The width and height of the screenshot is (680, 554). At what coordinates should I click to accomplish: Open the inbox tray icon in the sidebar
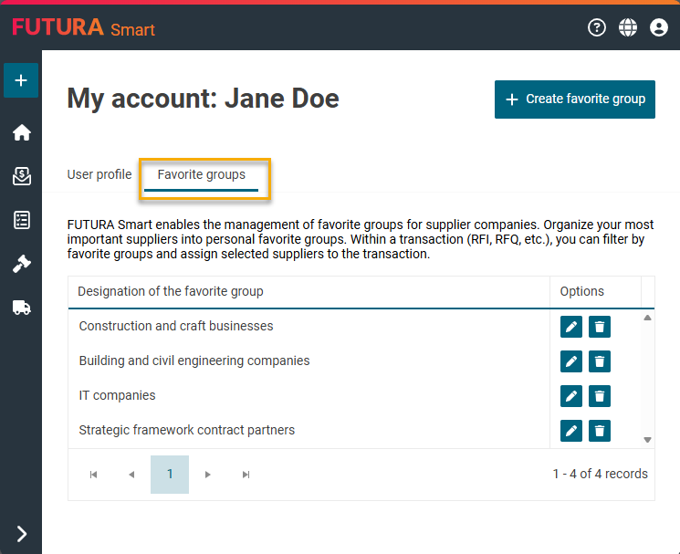[21, 176]
